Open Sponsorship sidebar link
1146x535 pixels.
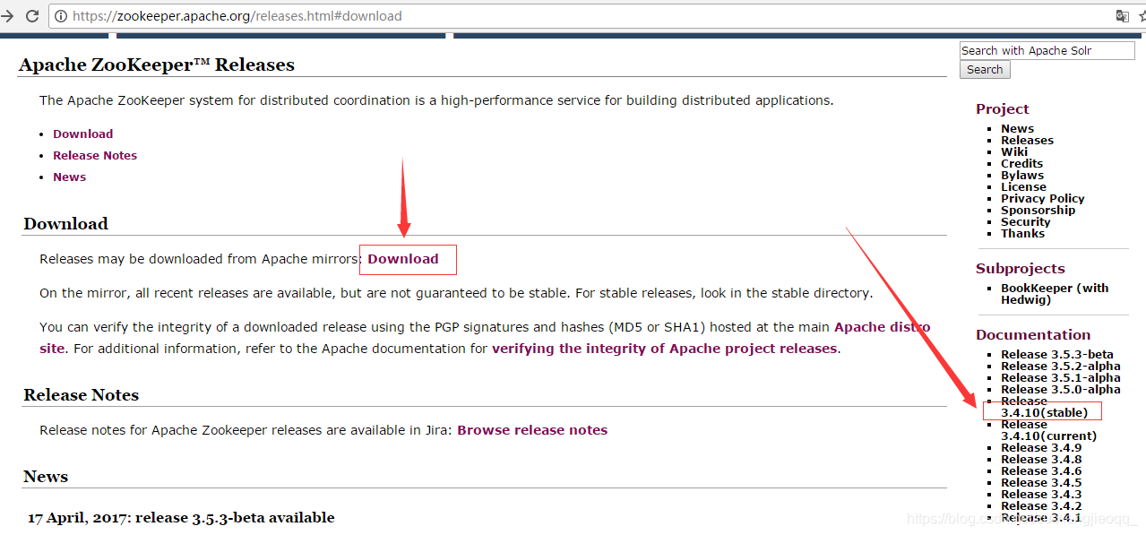1038,211
